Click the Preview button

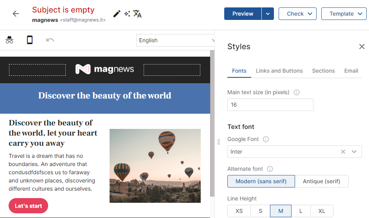(x=243, y=14)
